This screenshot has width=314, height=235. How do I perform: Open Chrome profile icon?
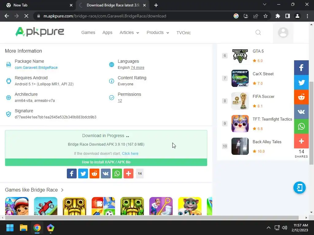click(297, 16)
